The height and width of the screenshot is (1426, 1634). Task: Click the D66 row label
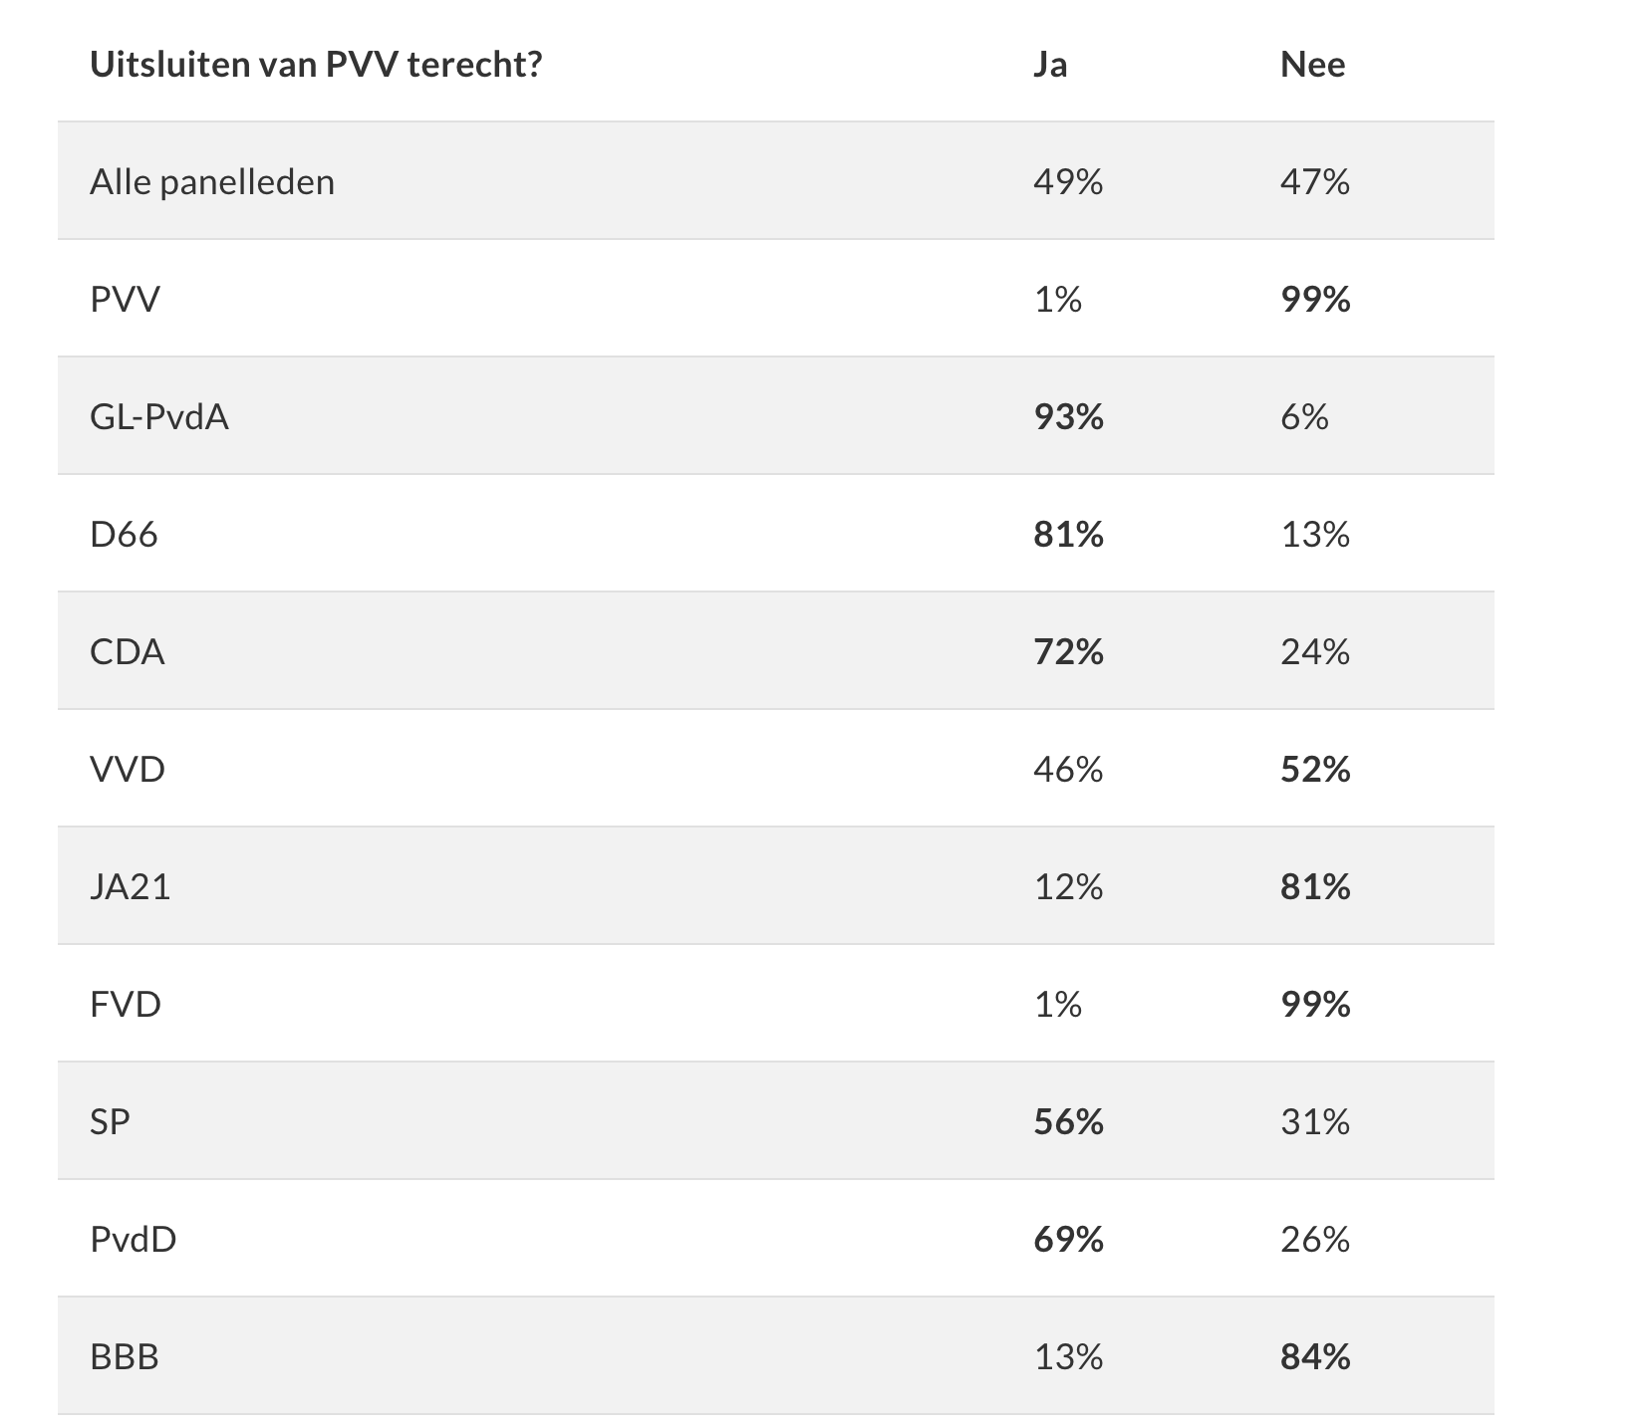[124, 535]
